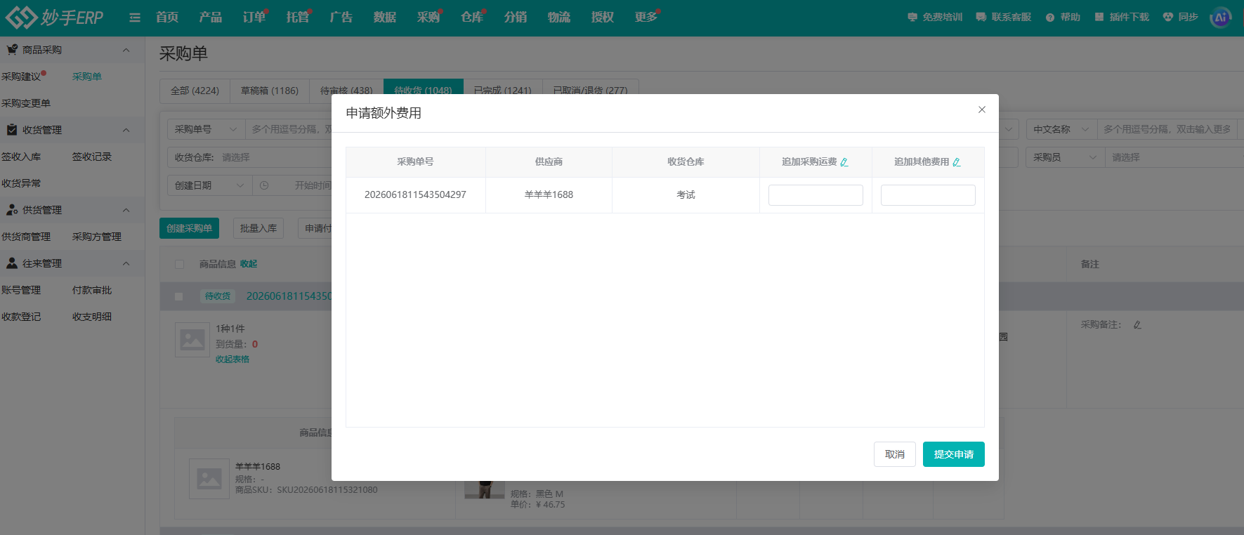
Task: Open the 中文名称 dropdown
Action: pos(1061,129)
